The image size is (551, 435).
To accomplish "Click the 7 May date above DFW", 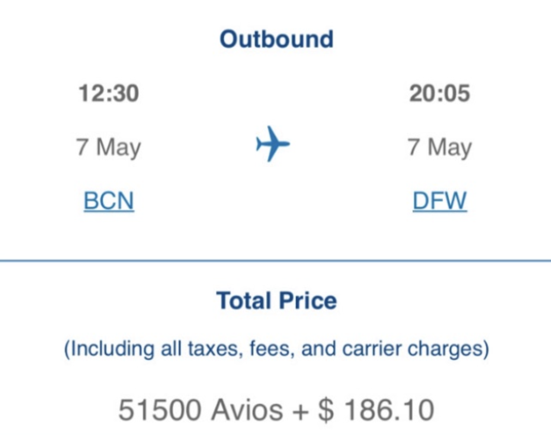I will pyautogui.click(x=439, y=147).
